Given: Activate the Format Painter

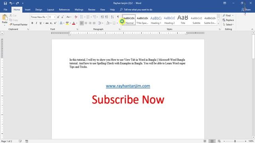Looking at the screenshot, I should (x=18, y=25).
